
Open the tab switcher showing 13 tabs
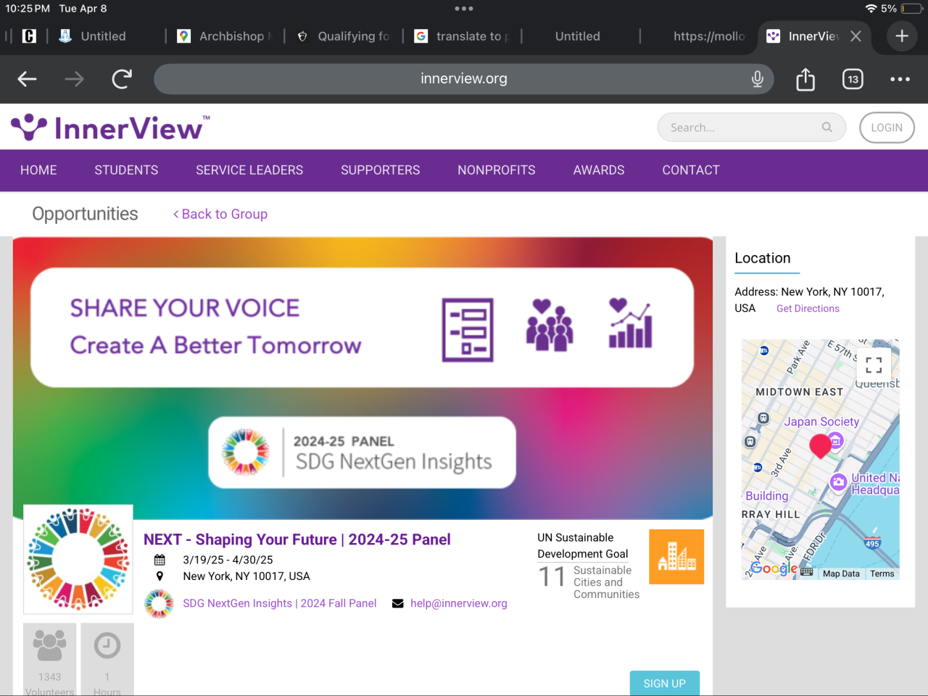coord(853,79)
